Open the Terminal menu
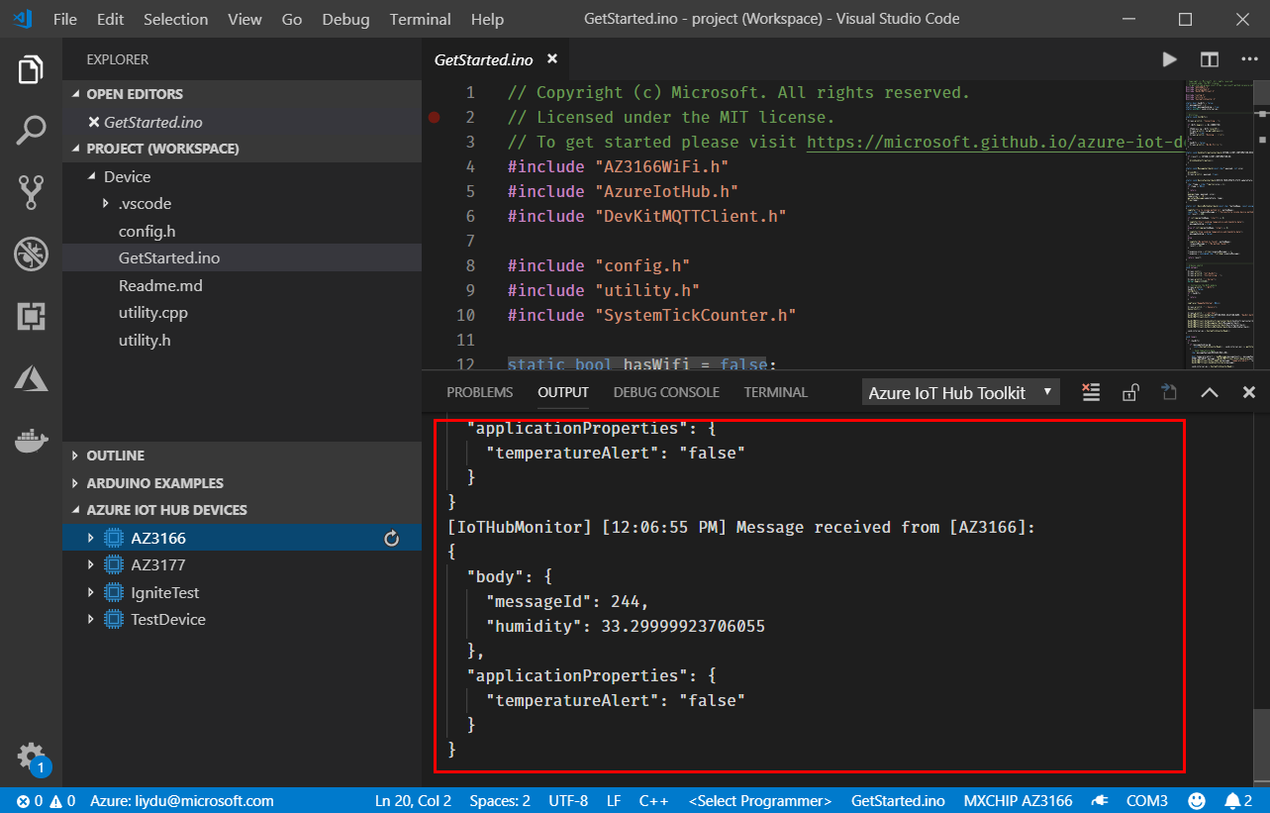Image resolution: width=1270 pixels, height=813 pixels. (x=422, y=19)
